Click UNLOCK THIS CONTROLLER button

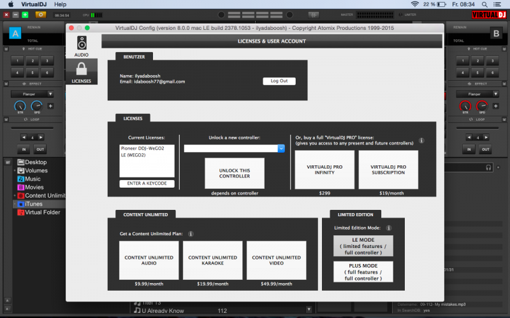(235, 173)
